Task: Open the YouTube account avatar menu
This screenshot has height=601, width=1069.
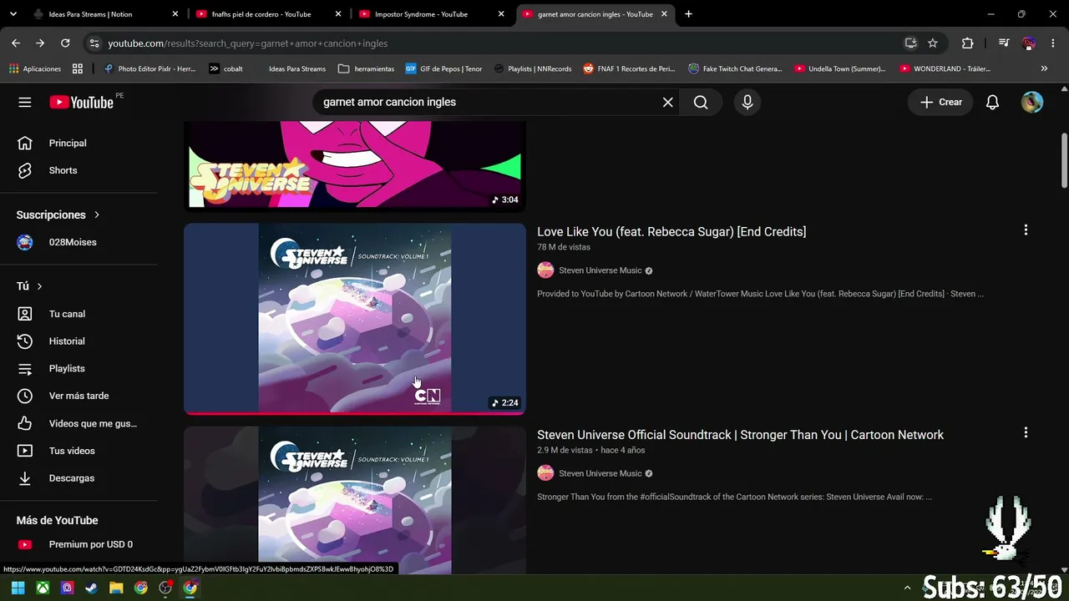Action: coord(1032,102)
